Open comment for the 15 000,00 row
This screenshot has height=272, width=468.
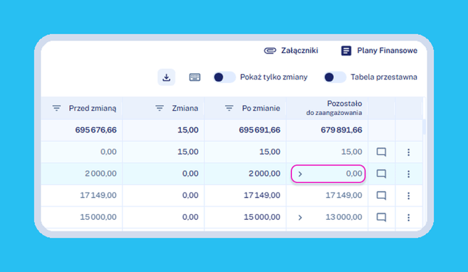click(381, 217)
